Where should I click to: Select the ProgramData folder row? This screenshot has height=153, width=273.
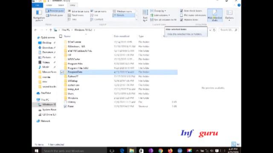119,72
